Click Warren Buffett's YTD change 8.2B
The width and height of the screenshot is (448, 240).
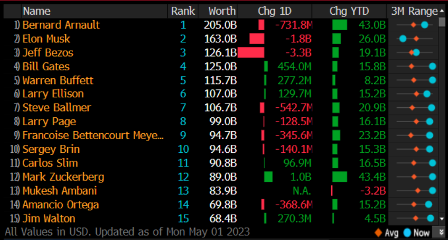pyautogui.click(x=375, y=80)
